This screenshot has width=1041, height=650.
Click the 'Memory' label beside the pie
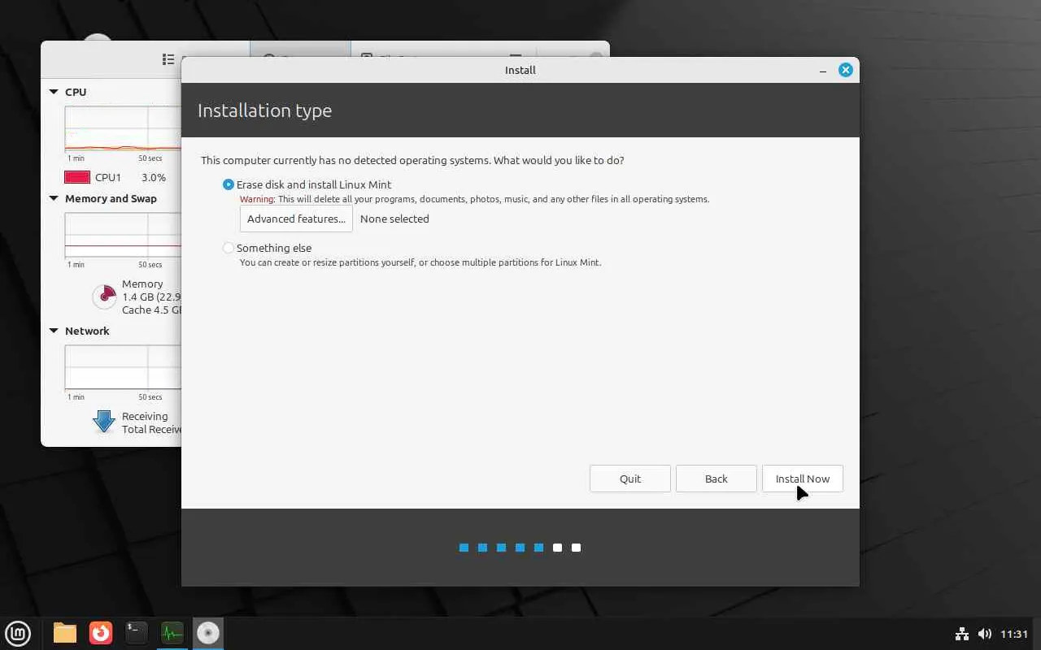142,284
